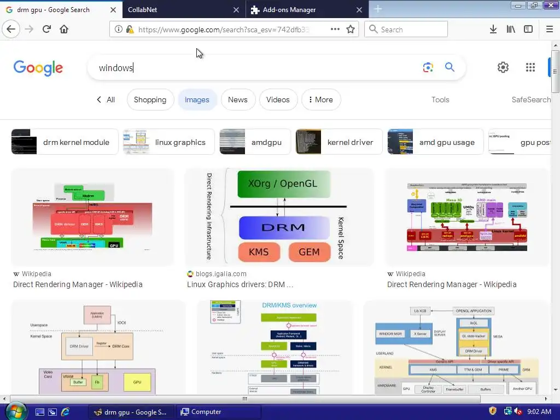Click Show Desktop icon in quick launch
Screen dimensions: 560x420
[x=39, y=412]
